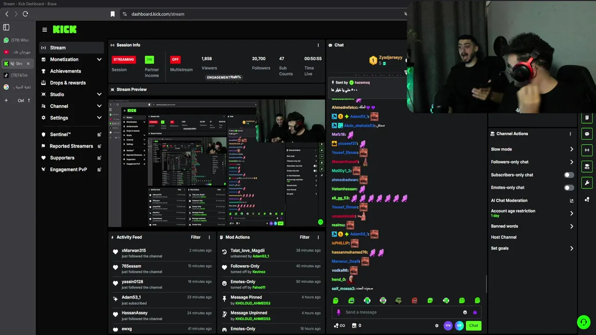Expand the Monetization menu chevron
Viewport: 596px width, 335px height.
[99, 60]
